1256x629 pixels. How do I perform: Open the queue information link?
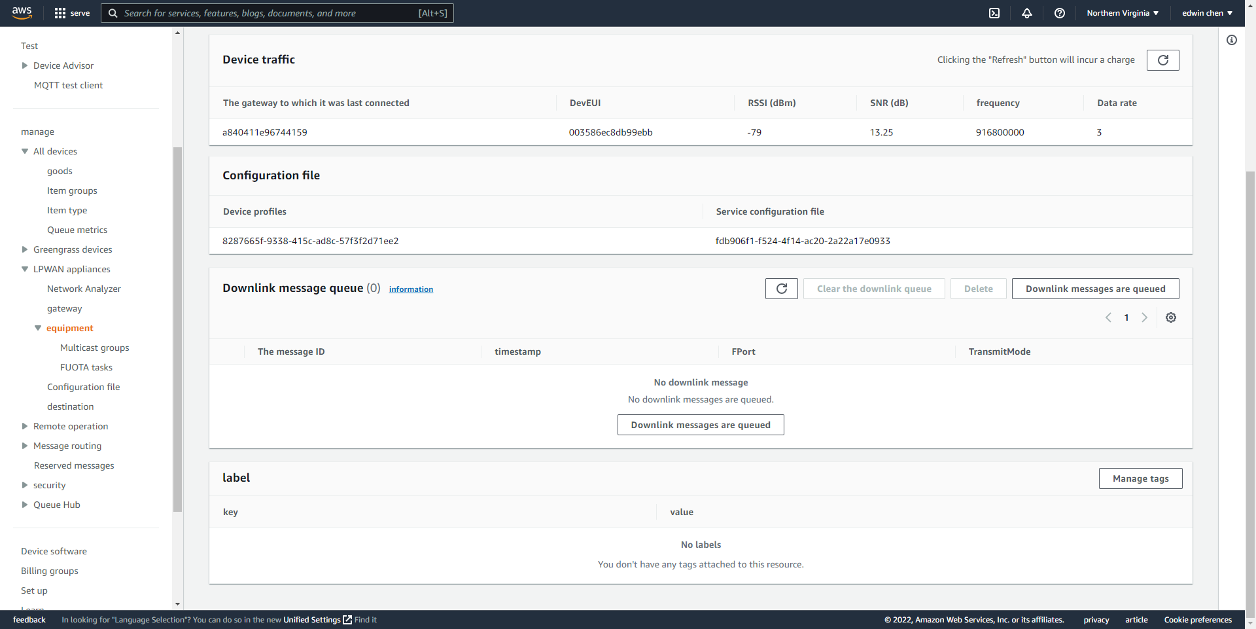(411, 289)
